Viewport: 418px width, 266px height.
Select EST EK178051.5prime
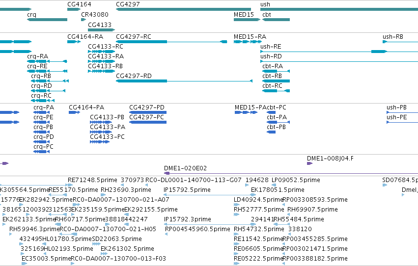click(x=253, y=195)
